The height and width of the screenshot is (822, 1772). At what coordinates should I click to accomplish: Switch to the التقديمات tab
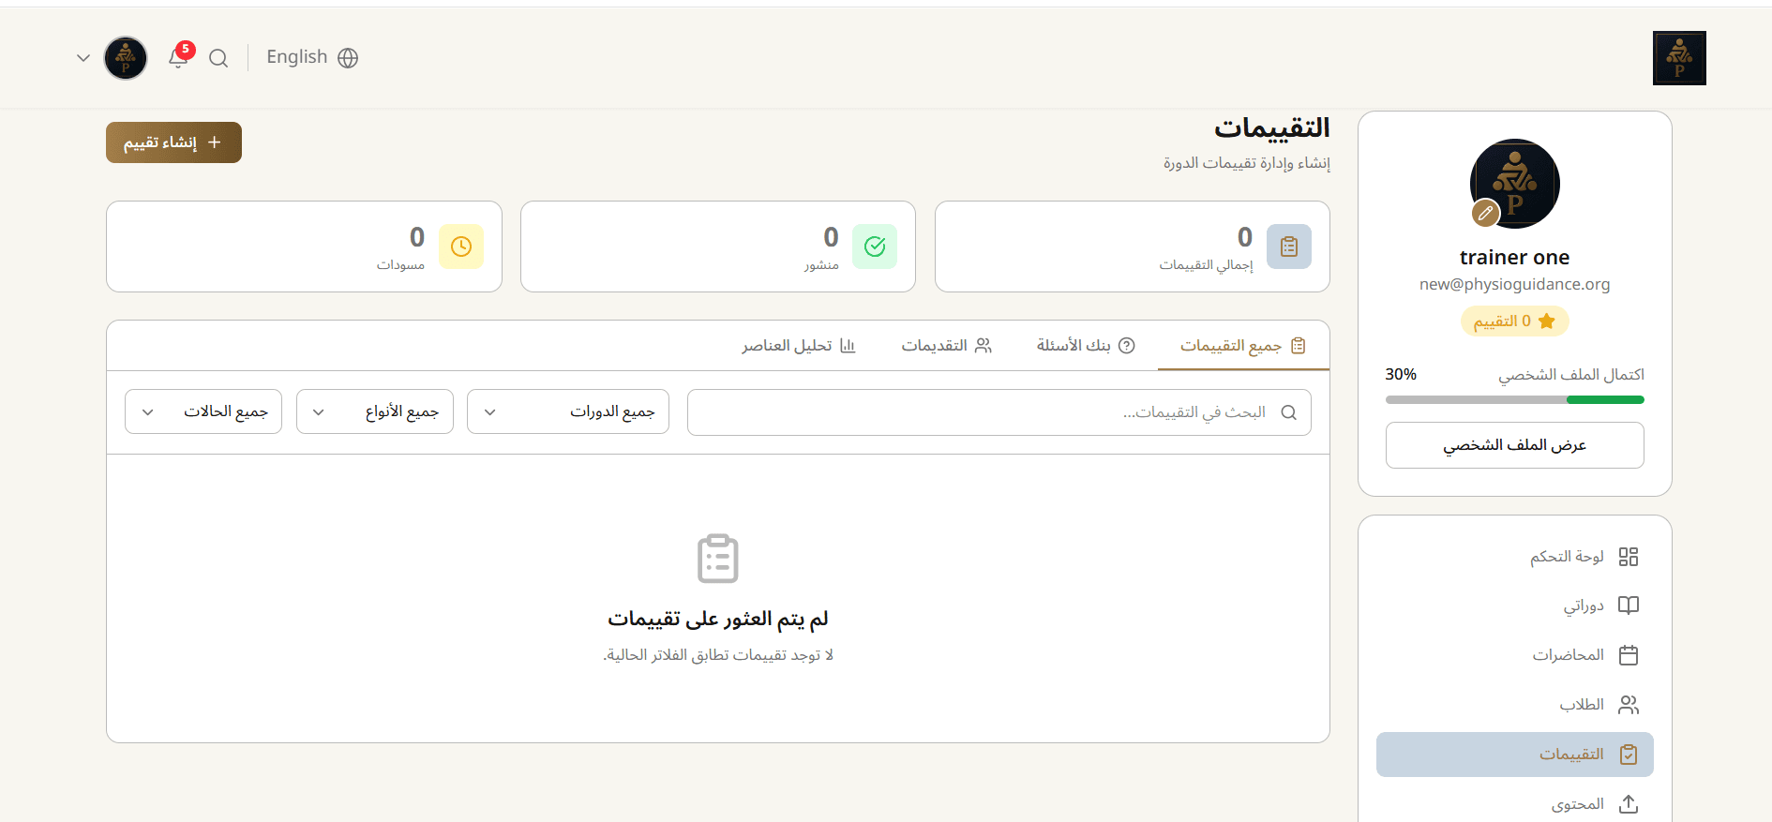click(x=947, y=346)
